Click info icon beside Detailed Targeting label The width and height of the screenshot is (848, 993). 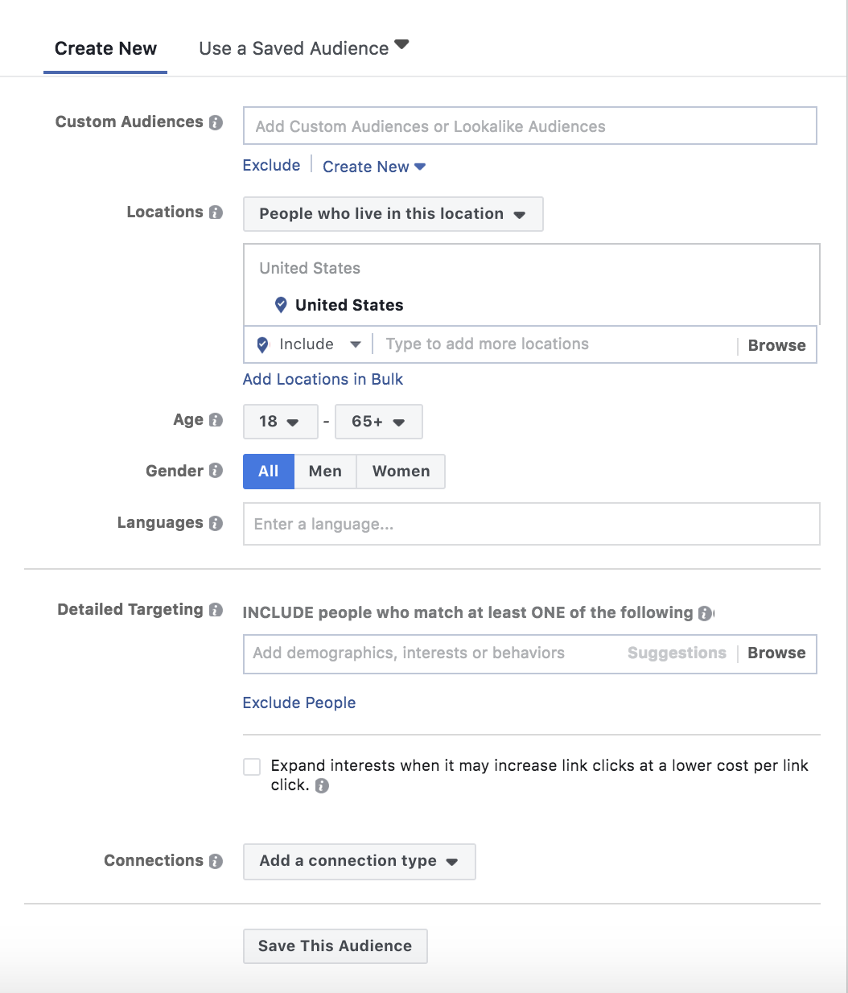pyautogui.click(x=216, y=610)
